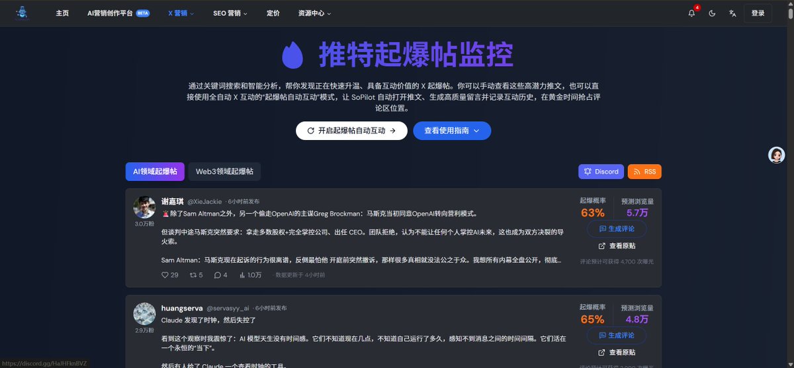Viewport: 794px width, 368px height.
Task: Click the SoPilot logo icon
Action: click(21, 13)
